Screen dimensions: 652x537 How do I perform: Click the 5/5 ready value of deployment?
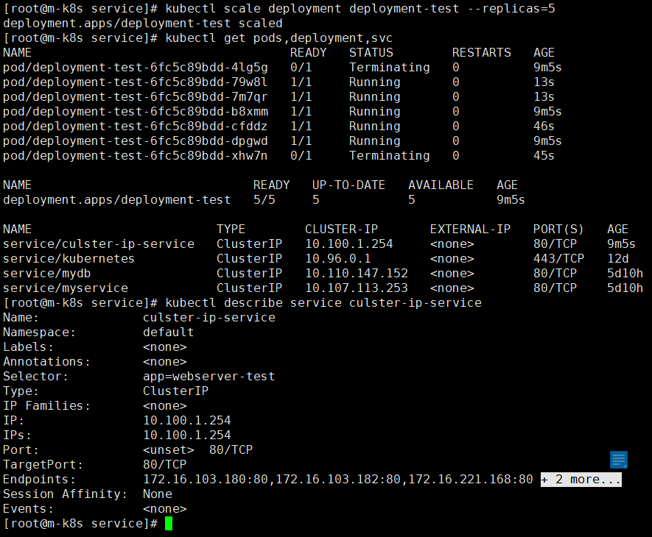pyautogui.click(x=264, y=200)
